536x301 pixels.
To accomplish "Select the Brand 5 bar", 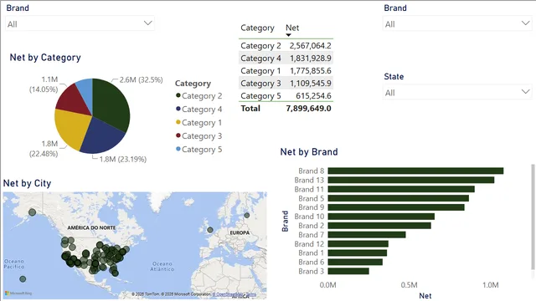I will [399, 198].
